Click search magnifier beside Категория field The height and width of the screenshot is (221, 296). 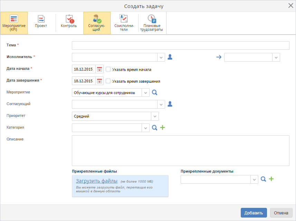[155, 128]
